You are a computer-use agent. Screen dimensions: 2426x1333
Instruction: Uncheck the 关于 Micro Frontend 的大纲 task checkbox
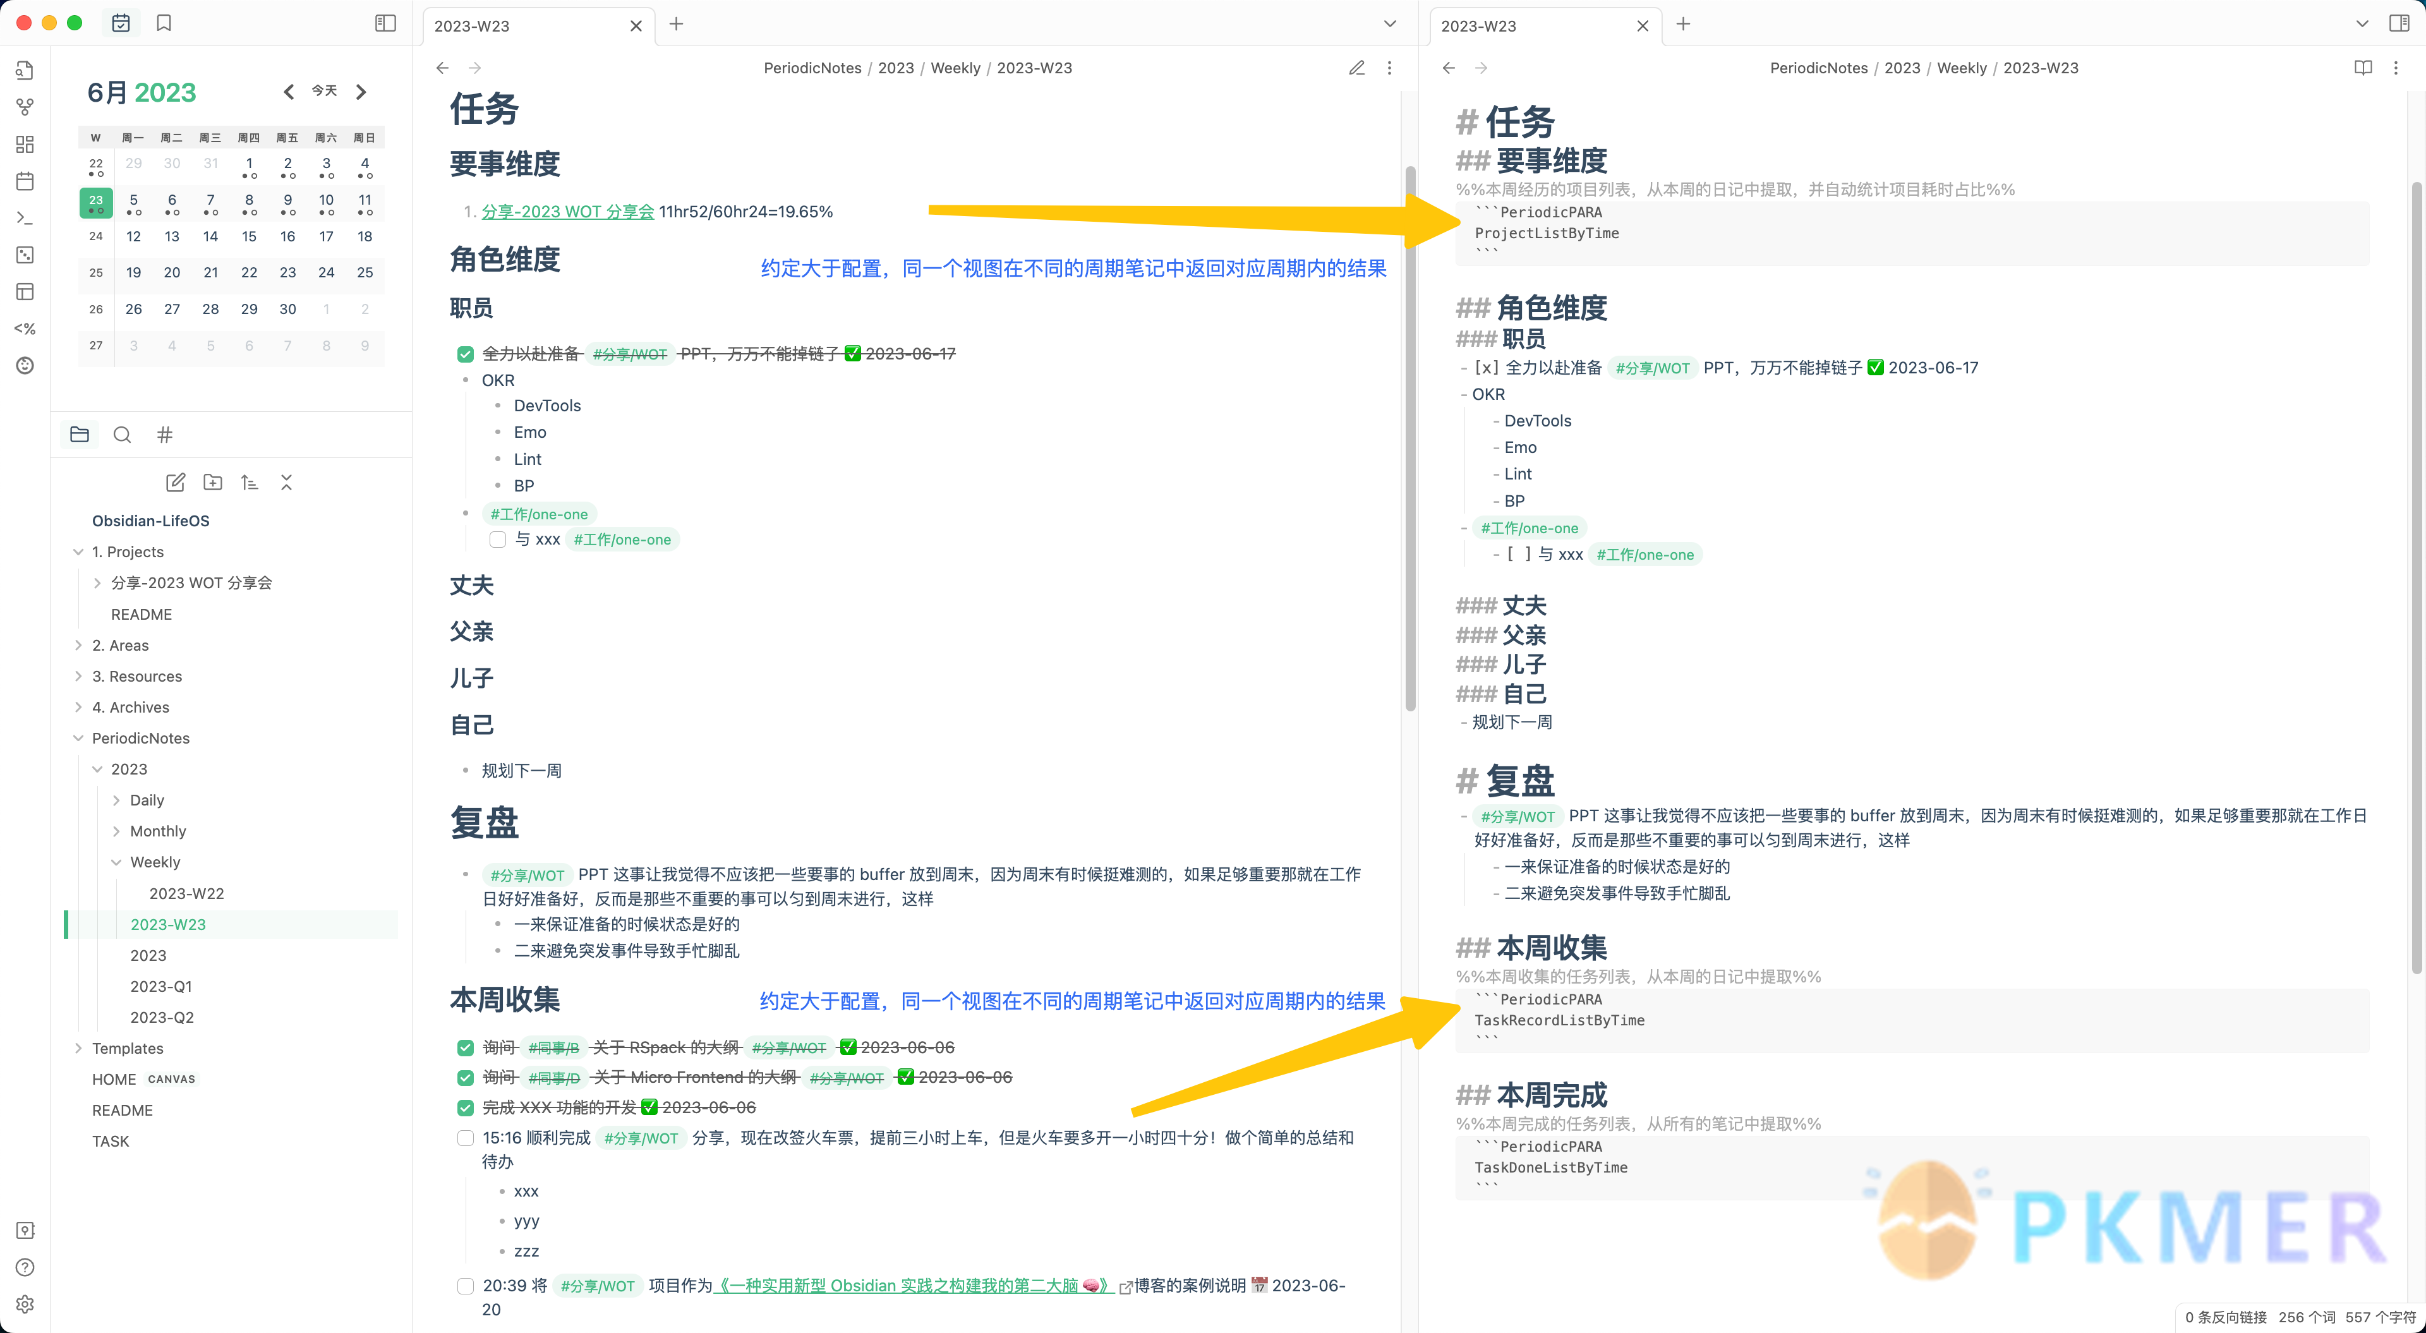[465, 1078]
